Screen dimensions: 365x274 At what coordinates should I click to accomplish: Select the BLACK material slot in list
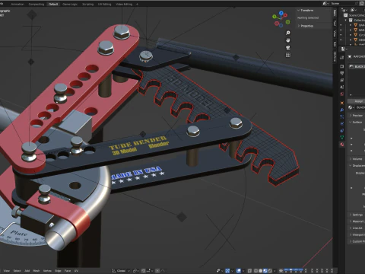click(x=357, y=66)
